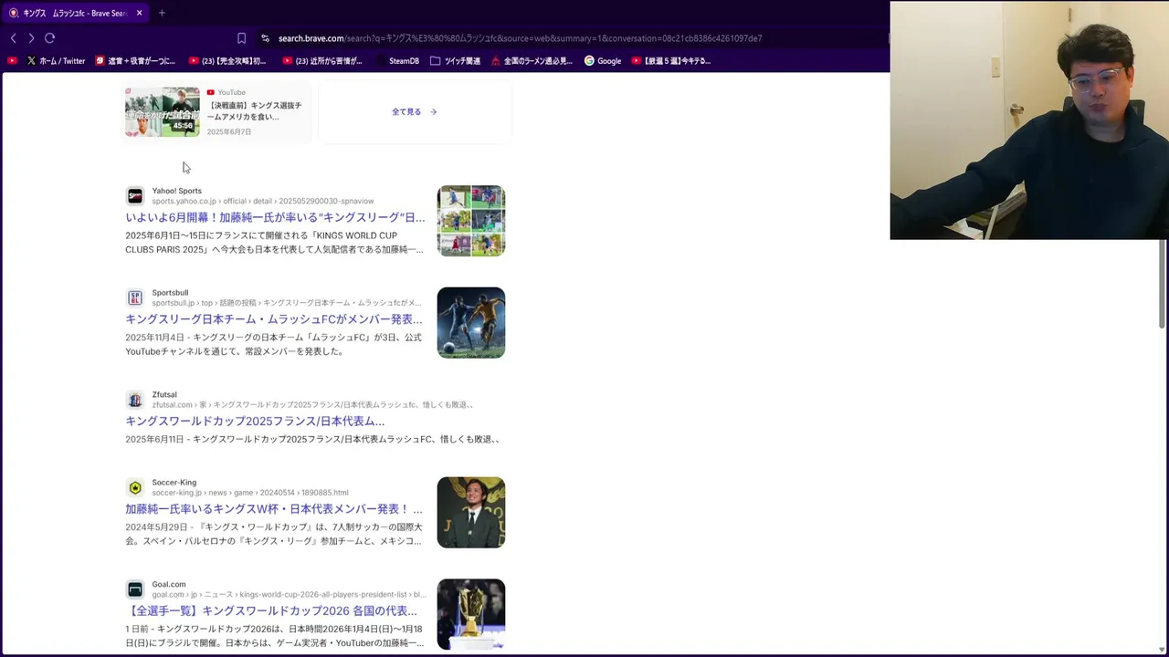The height and width of the screenshot is (657, 1169).
Task: Bookmark this page with the bookmark icon
Action: (x=241, y=38)
